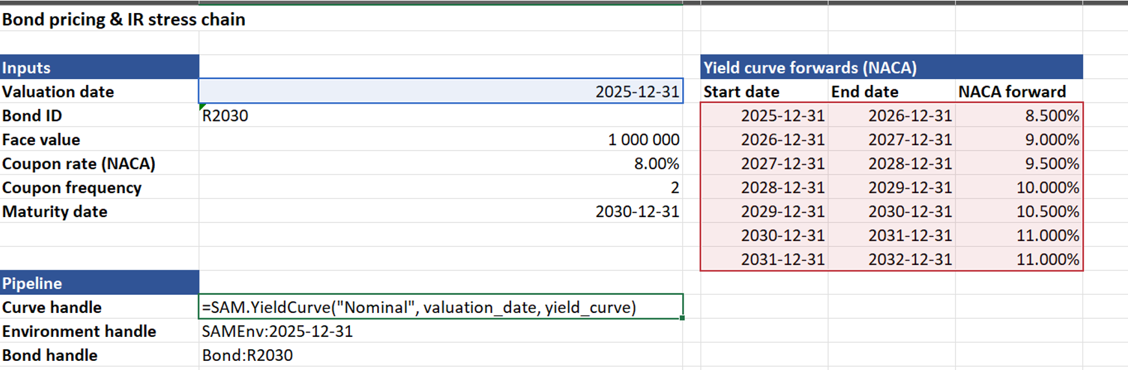This screenshot has height=370, width=1128.
Task: Click the coupon frequency value 2
Action: [x=441, y=187]
